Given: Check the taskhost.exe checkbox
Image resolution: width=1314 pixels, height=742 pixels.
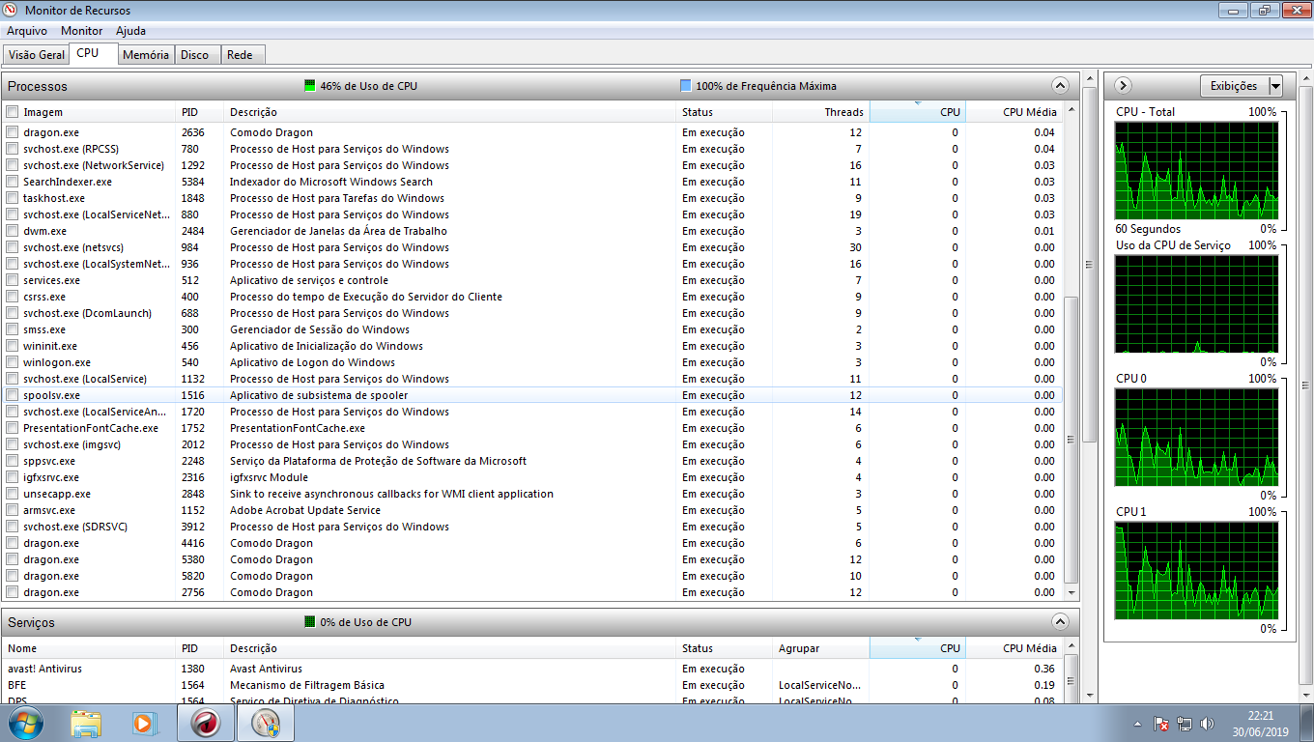Looking at the screenshot, I should pyautogui.click(x=12, y=198).
